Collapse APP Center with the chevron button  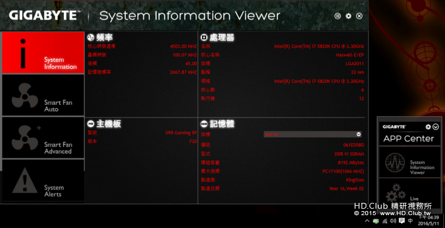coord(436,127)
